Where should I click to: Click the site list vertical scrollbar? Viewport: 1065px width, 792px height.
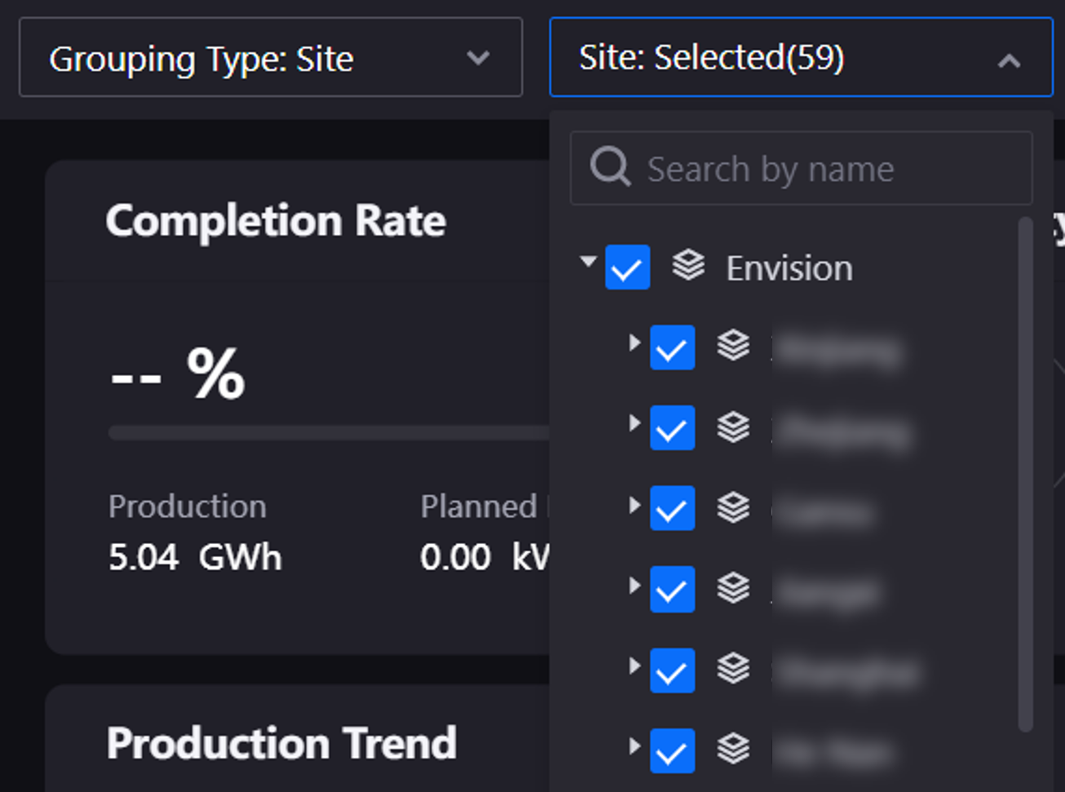click(x=1025, y=473)
